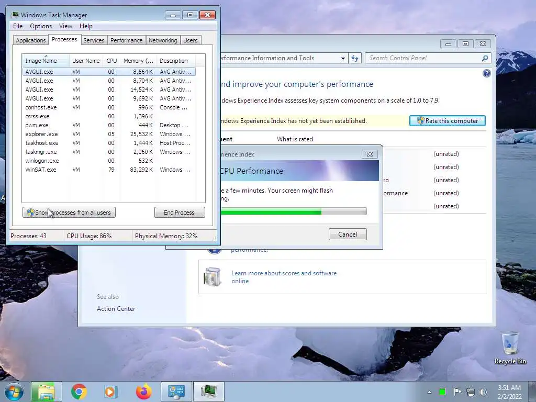
Task: Select the Recycle Bin desktop icon
Action: tap(510, 348)
